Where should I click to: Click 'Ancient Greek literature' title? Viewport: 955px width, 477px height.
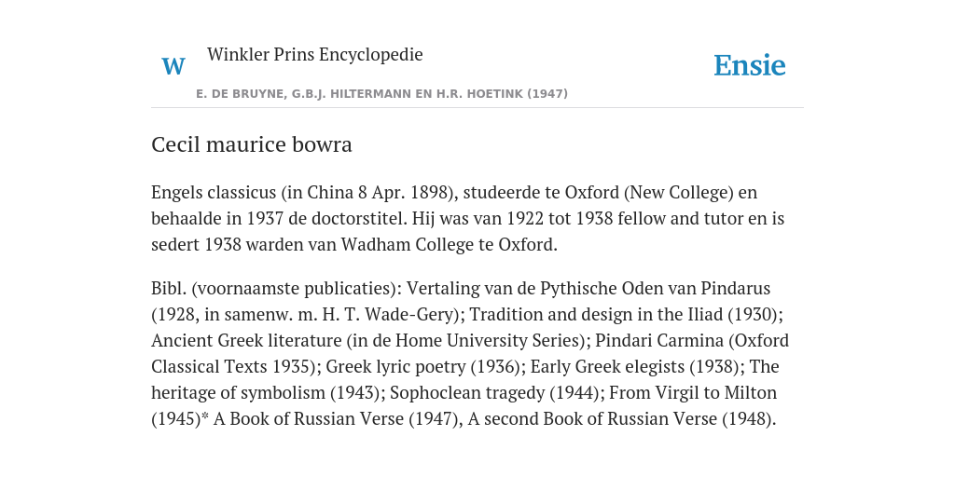pyautogui.click(x=246, y=340)
